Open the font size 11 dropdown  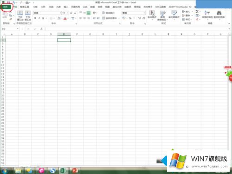(68, 13)
